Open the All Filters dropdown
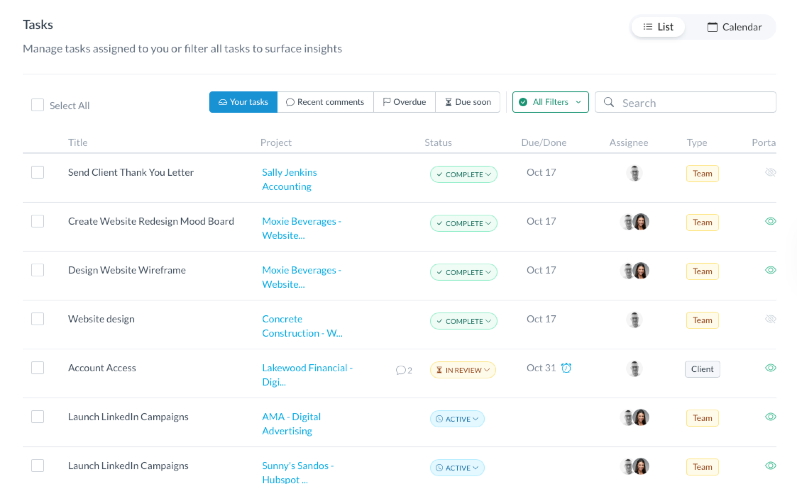The height and width of the screenshot is (484, 797). [550, 102]
